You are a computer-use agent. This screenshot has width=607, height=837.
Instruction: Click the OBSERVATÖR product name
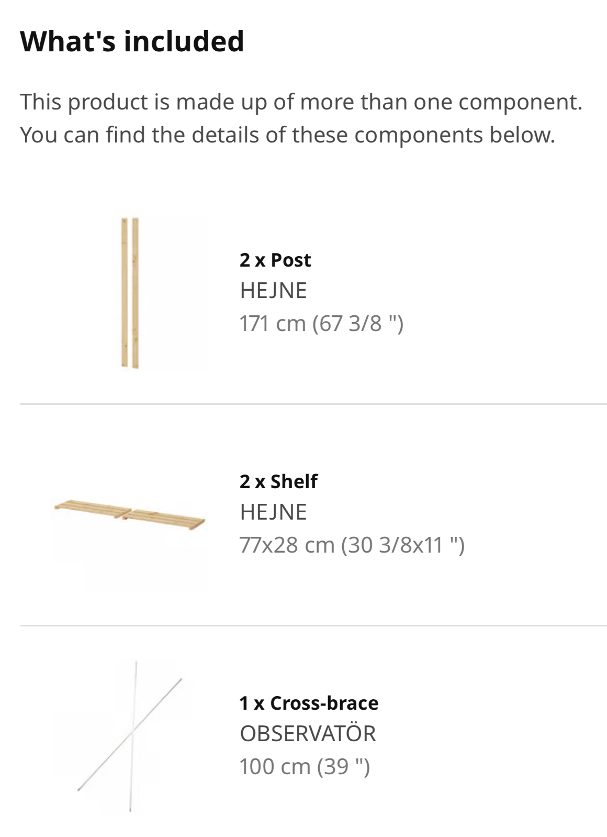pos(308,733)
